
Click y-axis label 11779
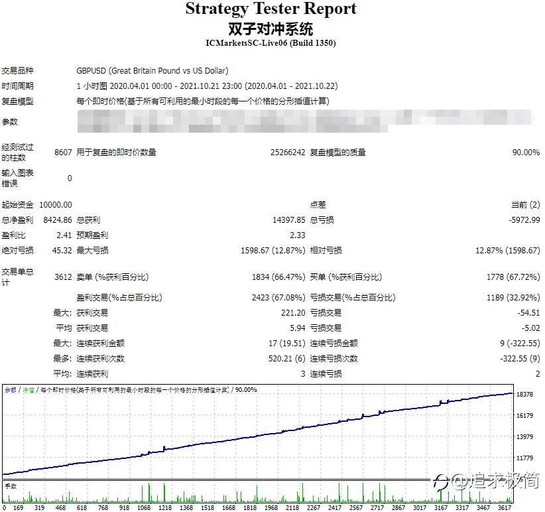(x=525, y=458)
